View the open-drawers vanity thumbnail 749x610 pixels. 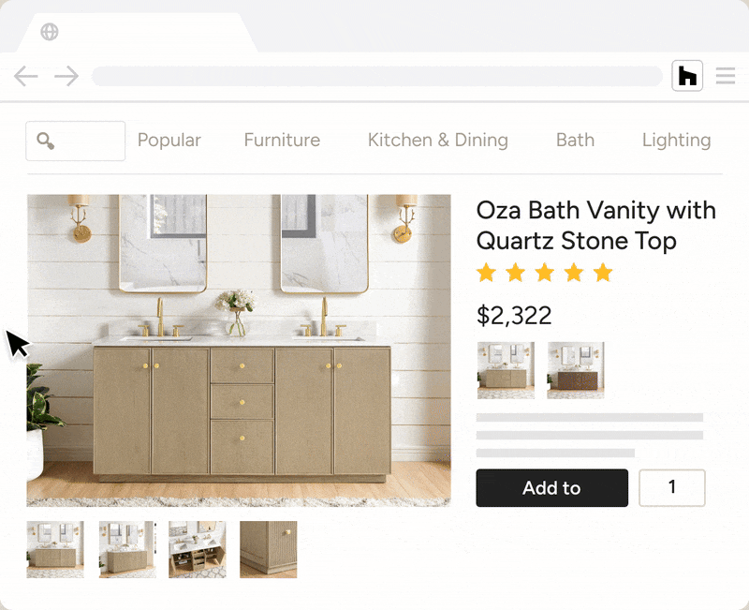tap(198, 549)
